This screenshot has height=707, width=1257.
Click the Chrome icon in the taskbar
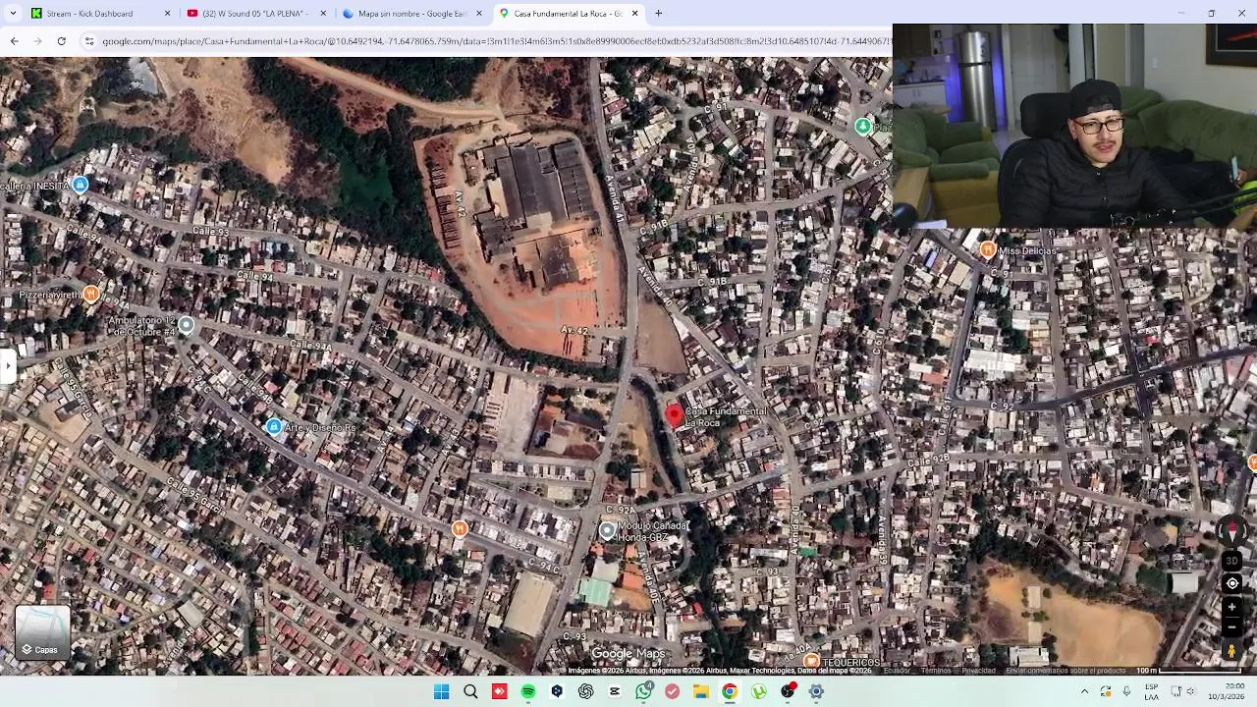click(x=730, y=691)
